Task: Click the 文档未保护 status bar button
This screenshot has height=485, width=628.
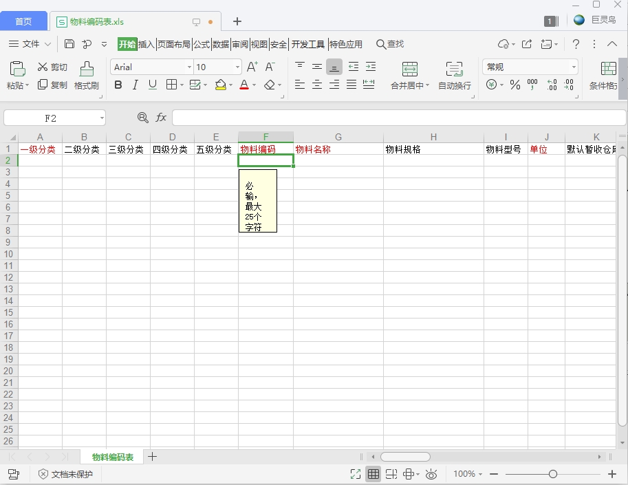Action: (65, 474)
